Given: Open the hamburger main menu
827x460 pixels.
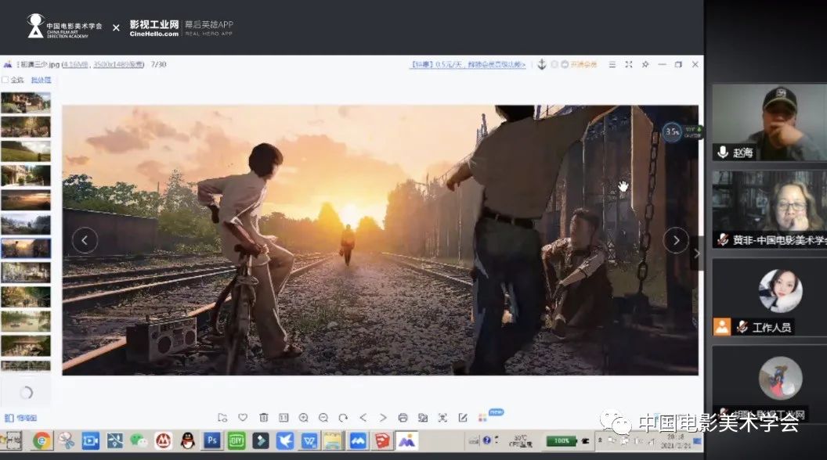Looking at the screenshot, I should [x=612, y=64].
